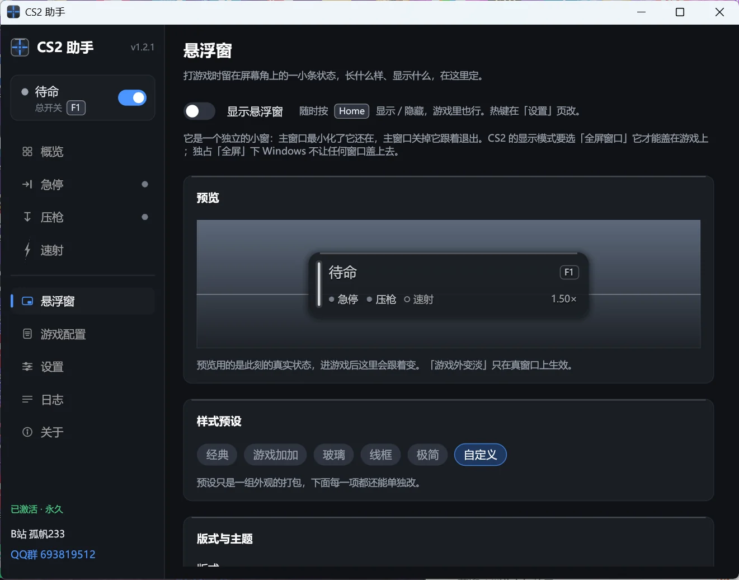The image size is (739, 580).
Task: Select the 自定义 style preset
Action: point(481,455)
